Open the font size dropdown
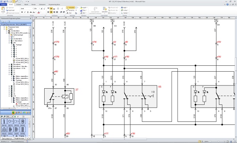237x143 pixels. (x=37, y=9)
